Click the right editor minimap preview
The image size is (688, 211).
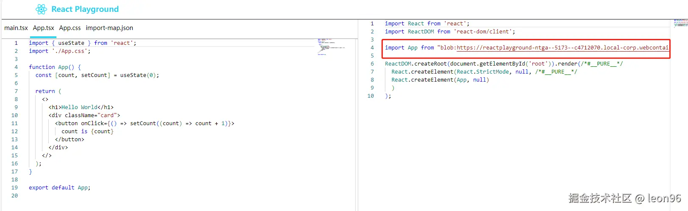coord(681,23)
